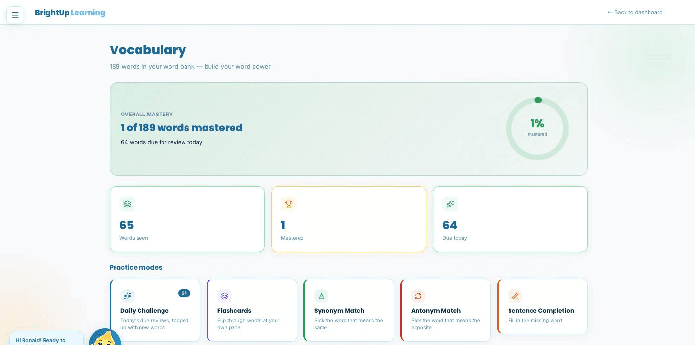The image size is (695, 345).
Task: Open Flashcards practice mode
Action: pos(252,310)
